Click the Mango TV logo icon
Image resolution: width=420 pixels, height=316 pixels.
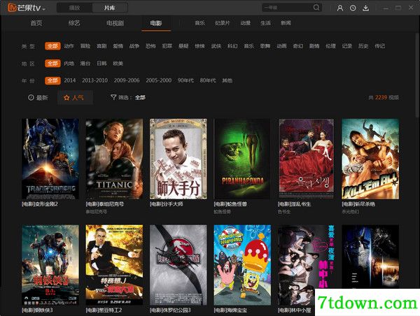click(x=12, y=8)
